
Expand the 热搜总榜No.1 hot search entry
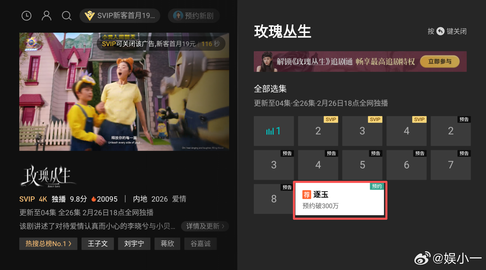48,243
